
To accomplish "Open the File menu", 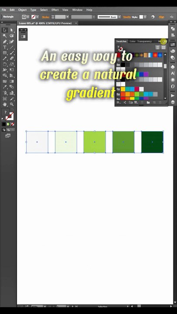I will 3,10.
